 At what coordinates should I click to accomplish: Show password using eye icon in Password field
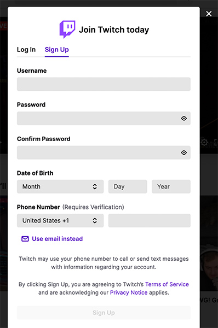click(x=184, y=119)
